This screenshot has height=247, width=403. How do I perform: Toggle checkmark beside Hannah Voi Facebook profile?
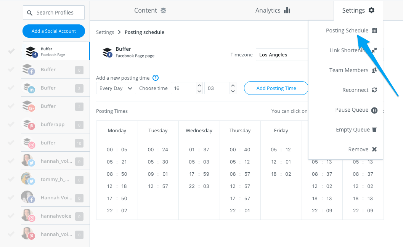point(11,197)
